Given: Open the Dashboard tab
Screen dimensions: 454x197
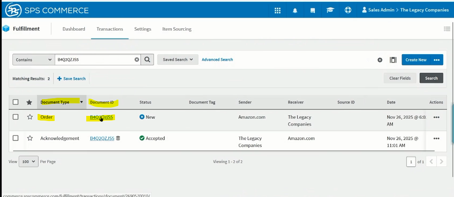Looking at the screenshot, I should tap(74, 29).
